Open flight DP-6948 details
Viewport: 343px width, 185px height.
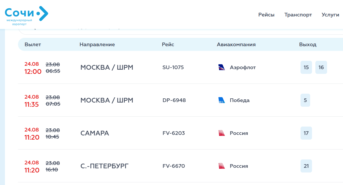(174, 100)
